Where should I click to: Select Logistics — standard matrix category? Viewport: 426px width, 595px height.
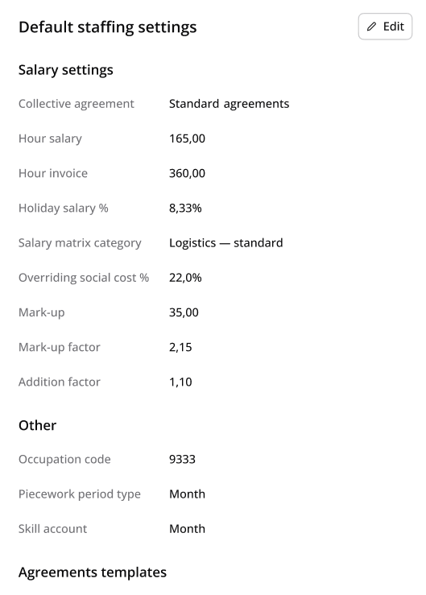(x=226, y=243)
